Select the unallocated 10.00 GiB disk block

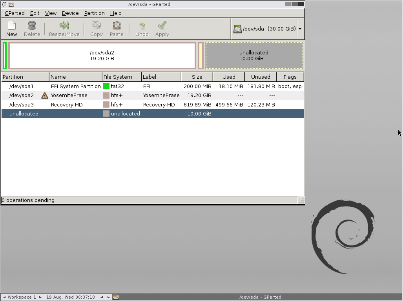tap(254, 56)
